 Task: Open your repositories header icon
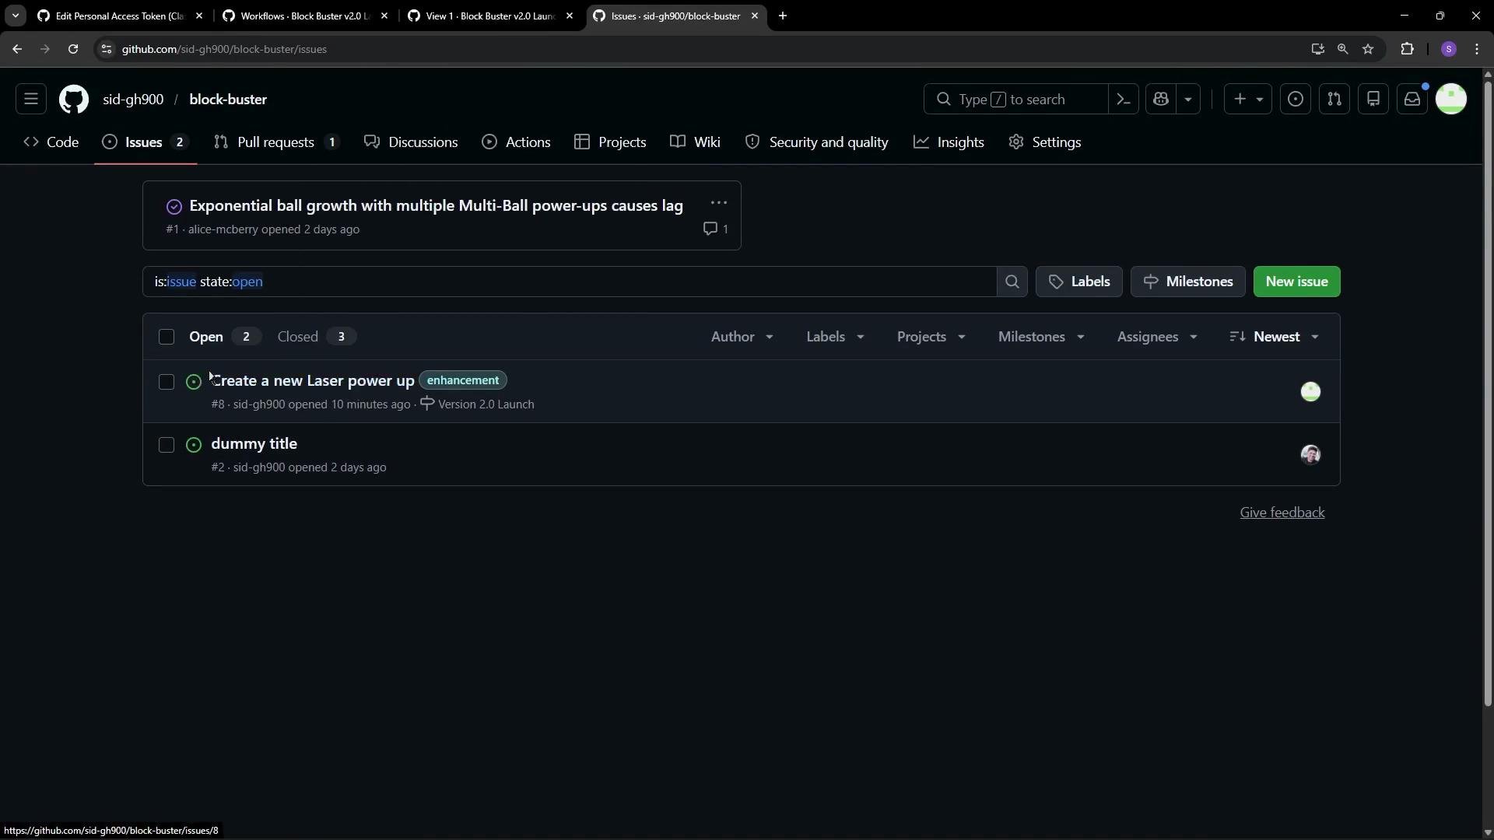tap(1373, 100)
